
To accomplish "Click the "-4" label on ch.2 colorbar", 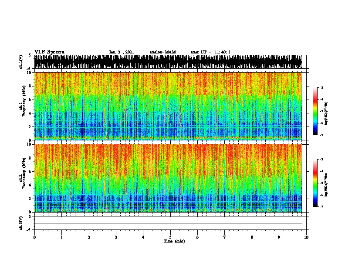I will 321,171.
